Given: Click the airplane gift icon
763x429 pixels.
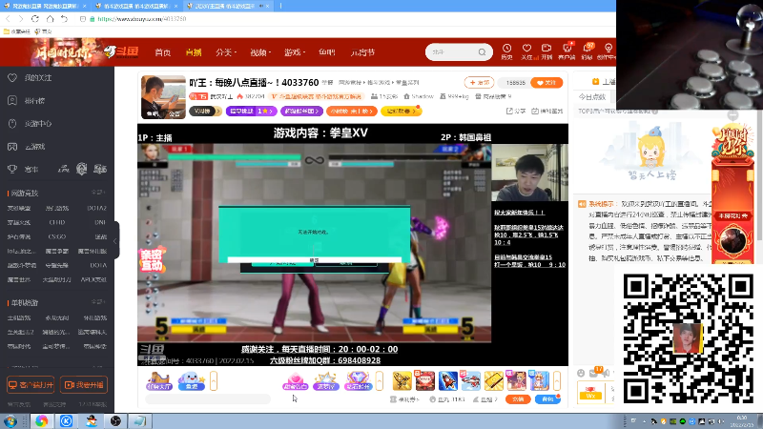Looking at the screenshot, I should (470, 380).
